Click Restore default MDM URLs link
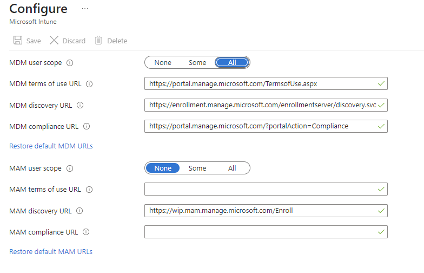The height and width of the screenshot is (273, 424). [x=51, y=146]
